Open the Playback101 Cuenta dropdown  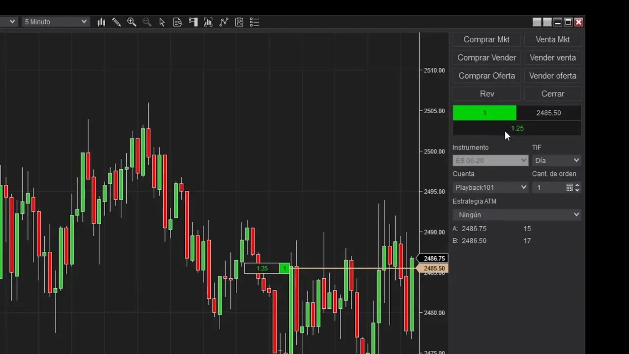click(490, 187)
